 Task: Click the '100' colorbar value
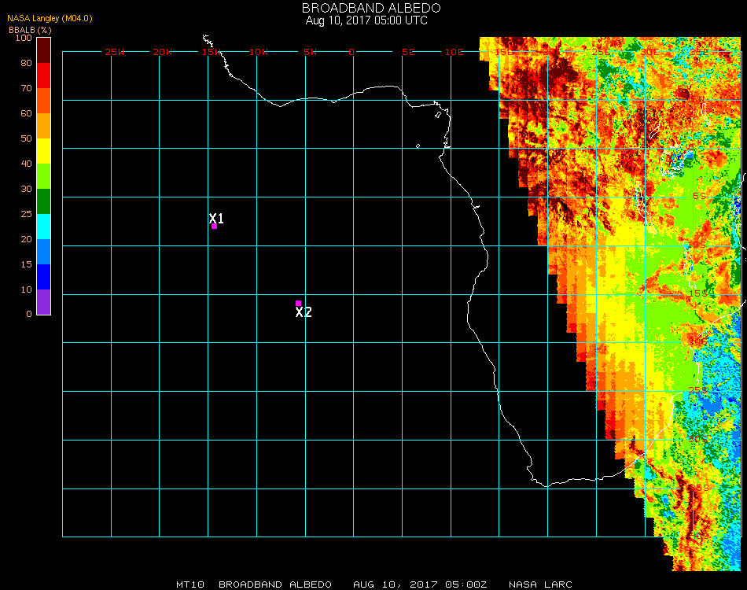point(24,38)
